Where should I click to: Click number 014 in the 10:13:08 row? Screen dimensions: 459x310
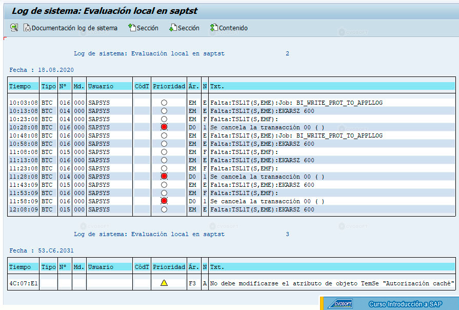[65, 111]
